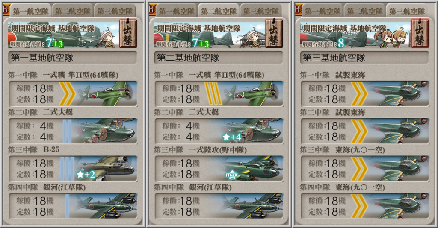This screenshot has height=228, width=438.
Task: Click the 第二基地航空隊 banner with fairy pilot
Action: click(210, 35)
